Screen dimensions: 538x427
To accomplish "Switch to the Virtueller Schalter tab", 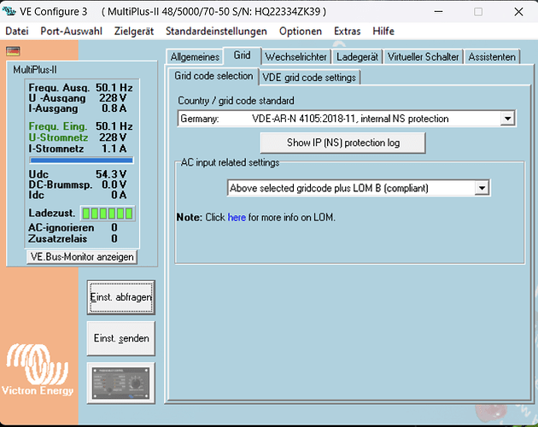I will (423, 57).
